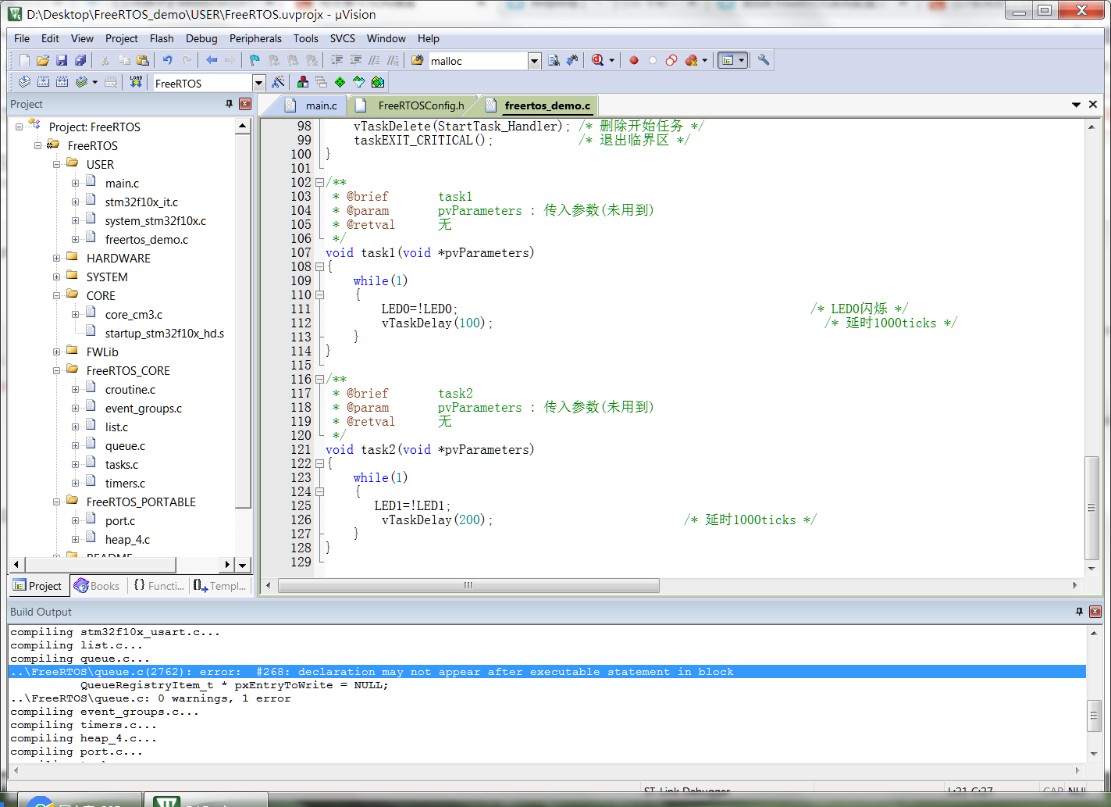1111x807 pixels.
Task: Switch to the Functions panel tab
Action: click(159, 586)
